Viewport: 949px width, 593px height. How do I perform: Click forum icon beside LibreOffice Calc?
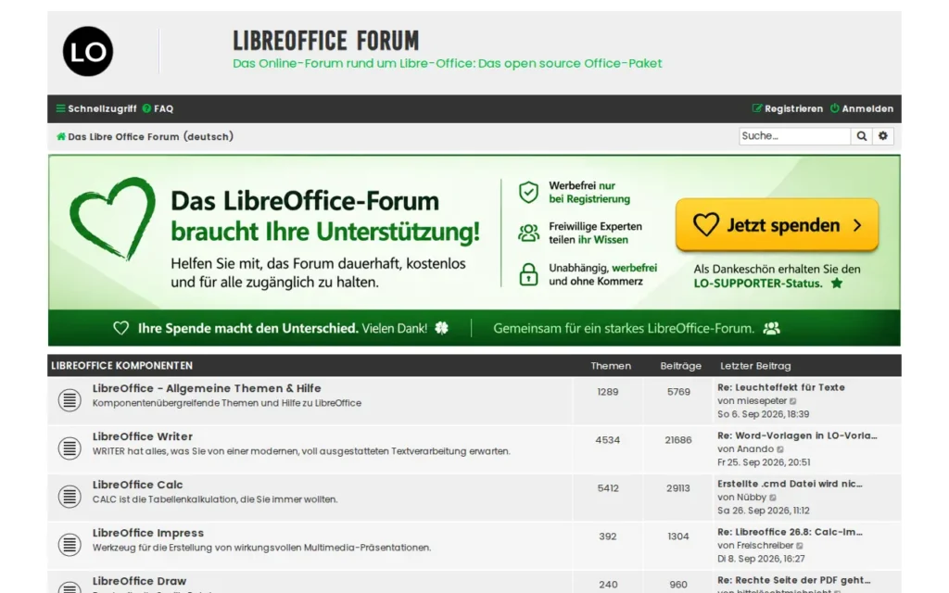click(70, 497)
